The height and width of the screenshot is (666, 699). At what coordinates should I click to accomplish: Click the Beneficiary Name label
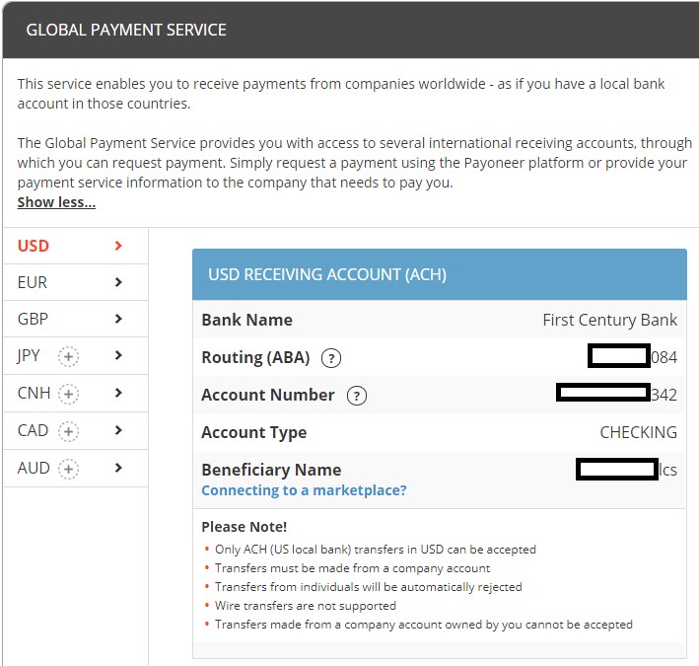click(271, 470)
